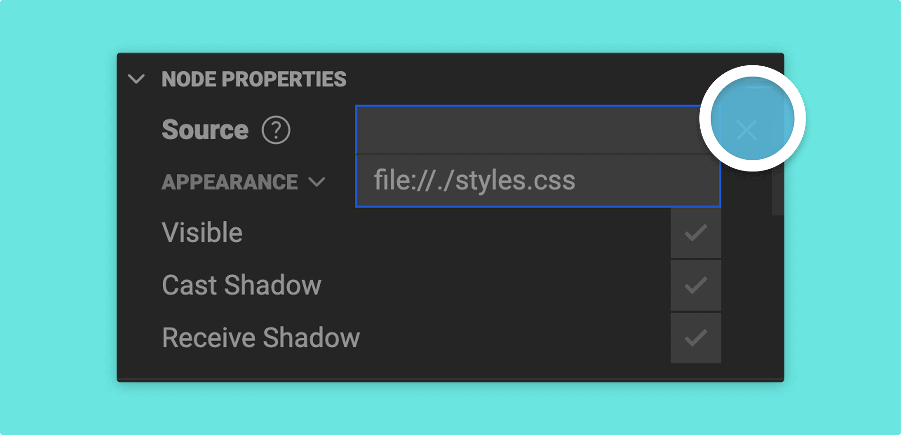The image size is (901, 435).
Task: Clear the Source field with the X icon
Action: pyautogui.click(x=746, y=130)
